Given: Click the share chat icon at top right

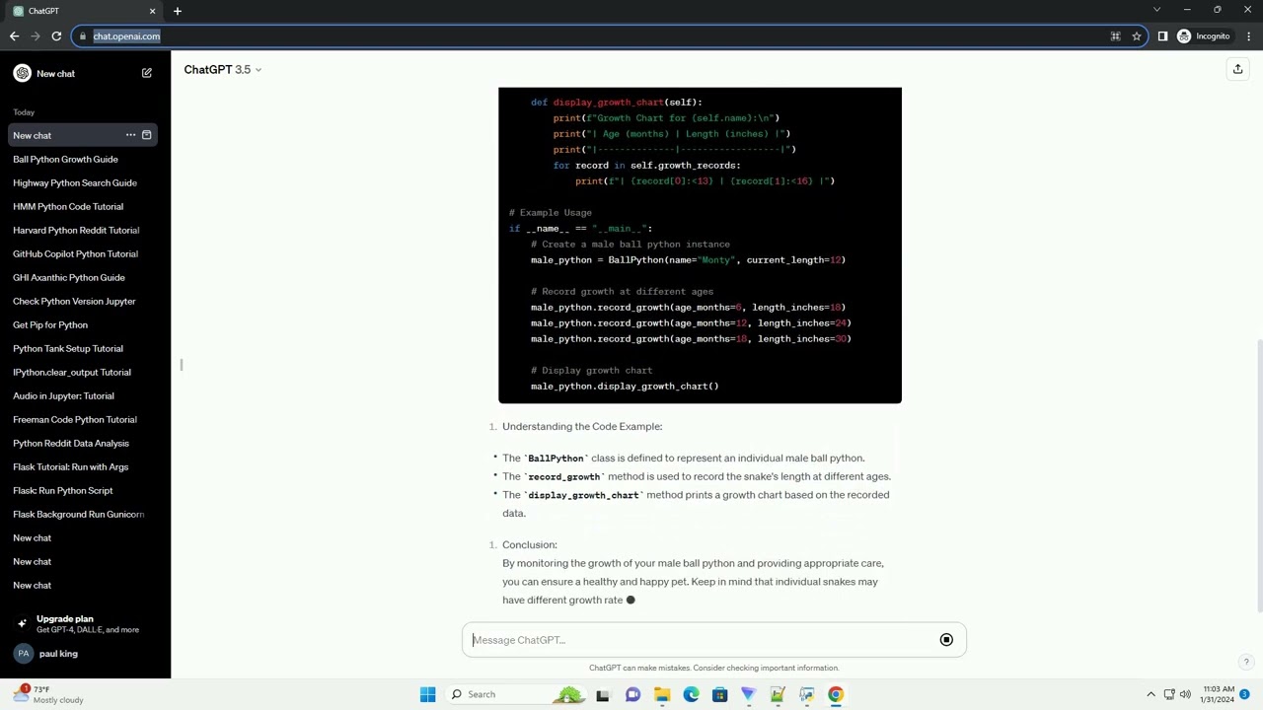Looking at the screenshot, I should tap(1237, 69).
